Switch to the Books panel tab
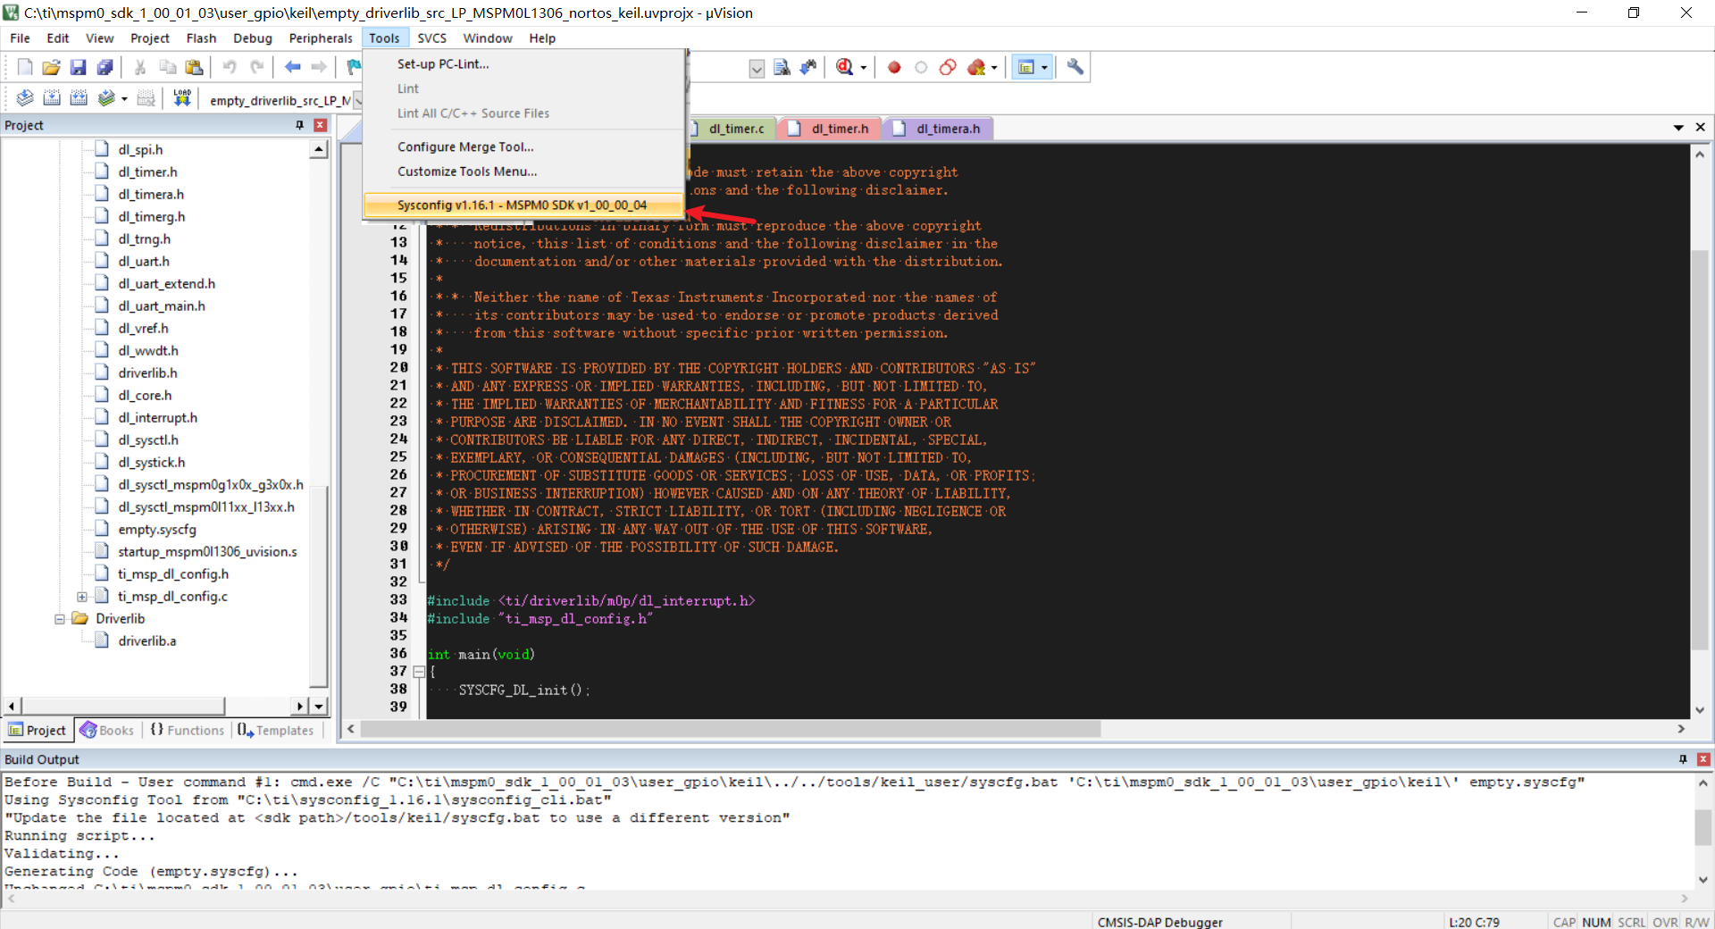Screen dimensions: 1715x929 [x=107, y=730]
